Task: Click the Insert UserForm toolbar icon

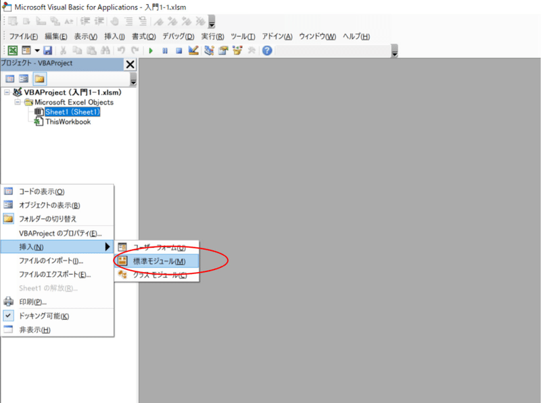Action: 26,51
